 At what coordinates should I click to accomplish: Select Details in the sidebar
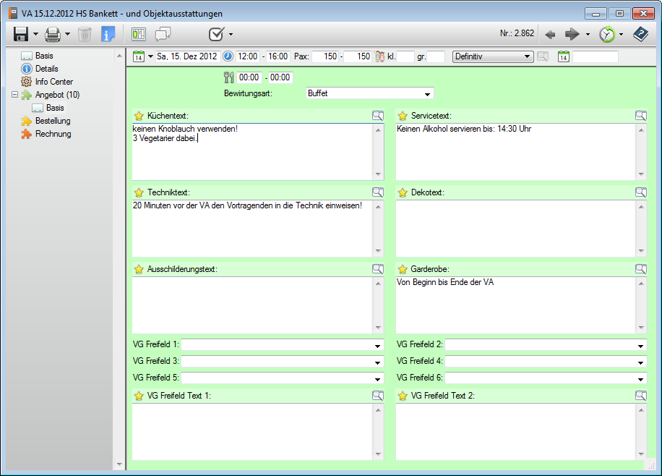(46, 69)
